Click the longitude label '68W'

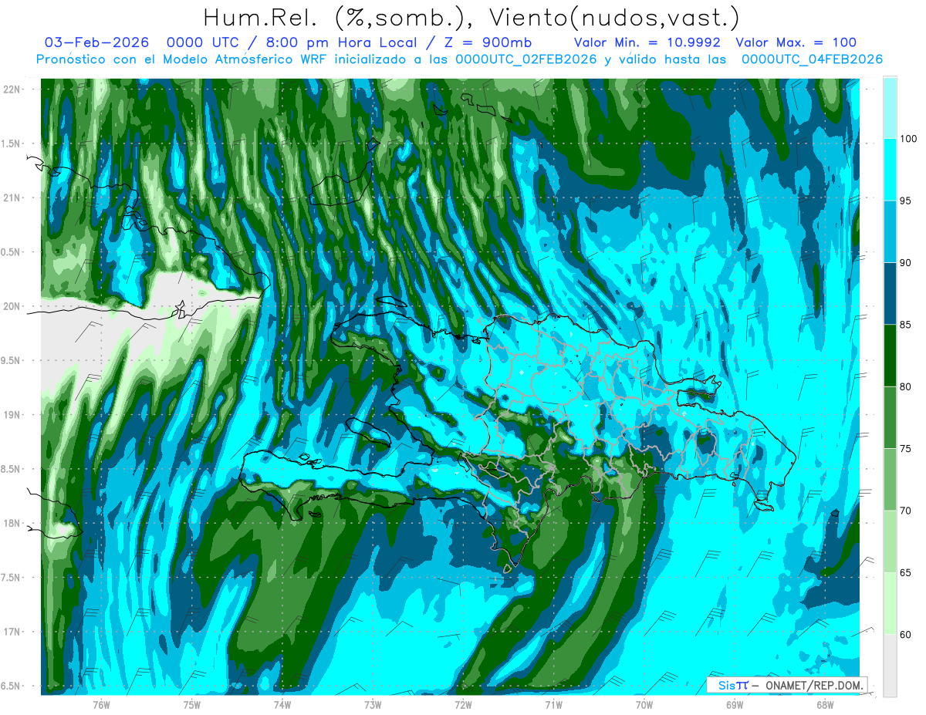coord(825,705)
